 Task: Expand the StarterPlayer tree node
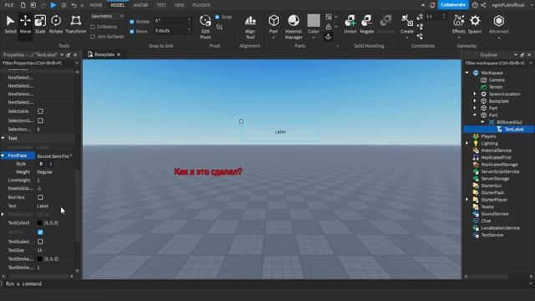pyautogui.click(x=466, y=200)
